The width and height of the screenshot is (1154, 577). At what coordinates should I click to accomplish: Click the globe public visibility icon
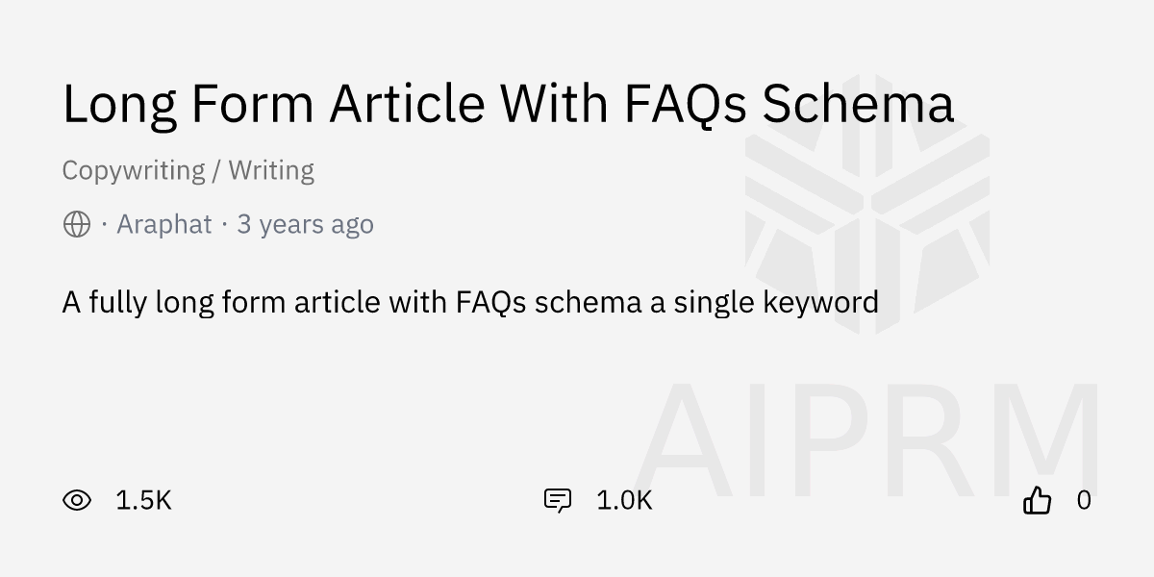click(77, 225)
